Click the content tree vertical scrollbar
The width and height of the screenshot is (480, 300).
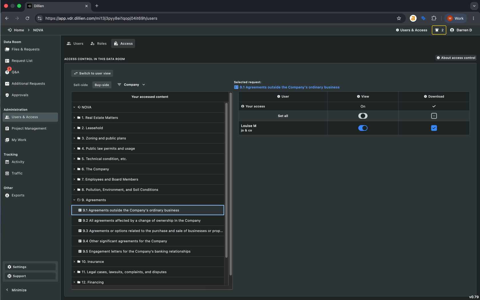[x=226, y=180]
